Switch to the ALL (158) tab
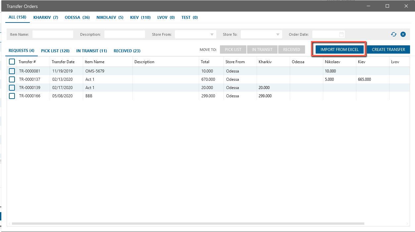This screenshot has height=232, width=415. point(18,17)
